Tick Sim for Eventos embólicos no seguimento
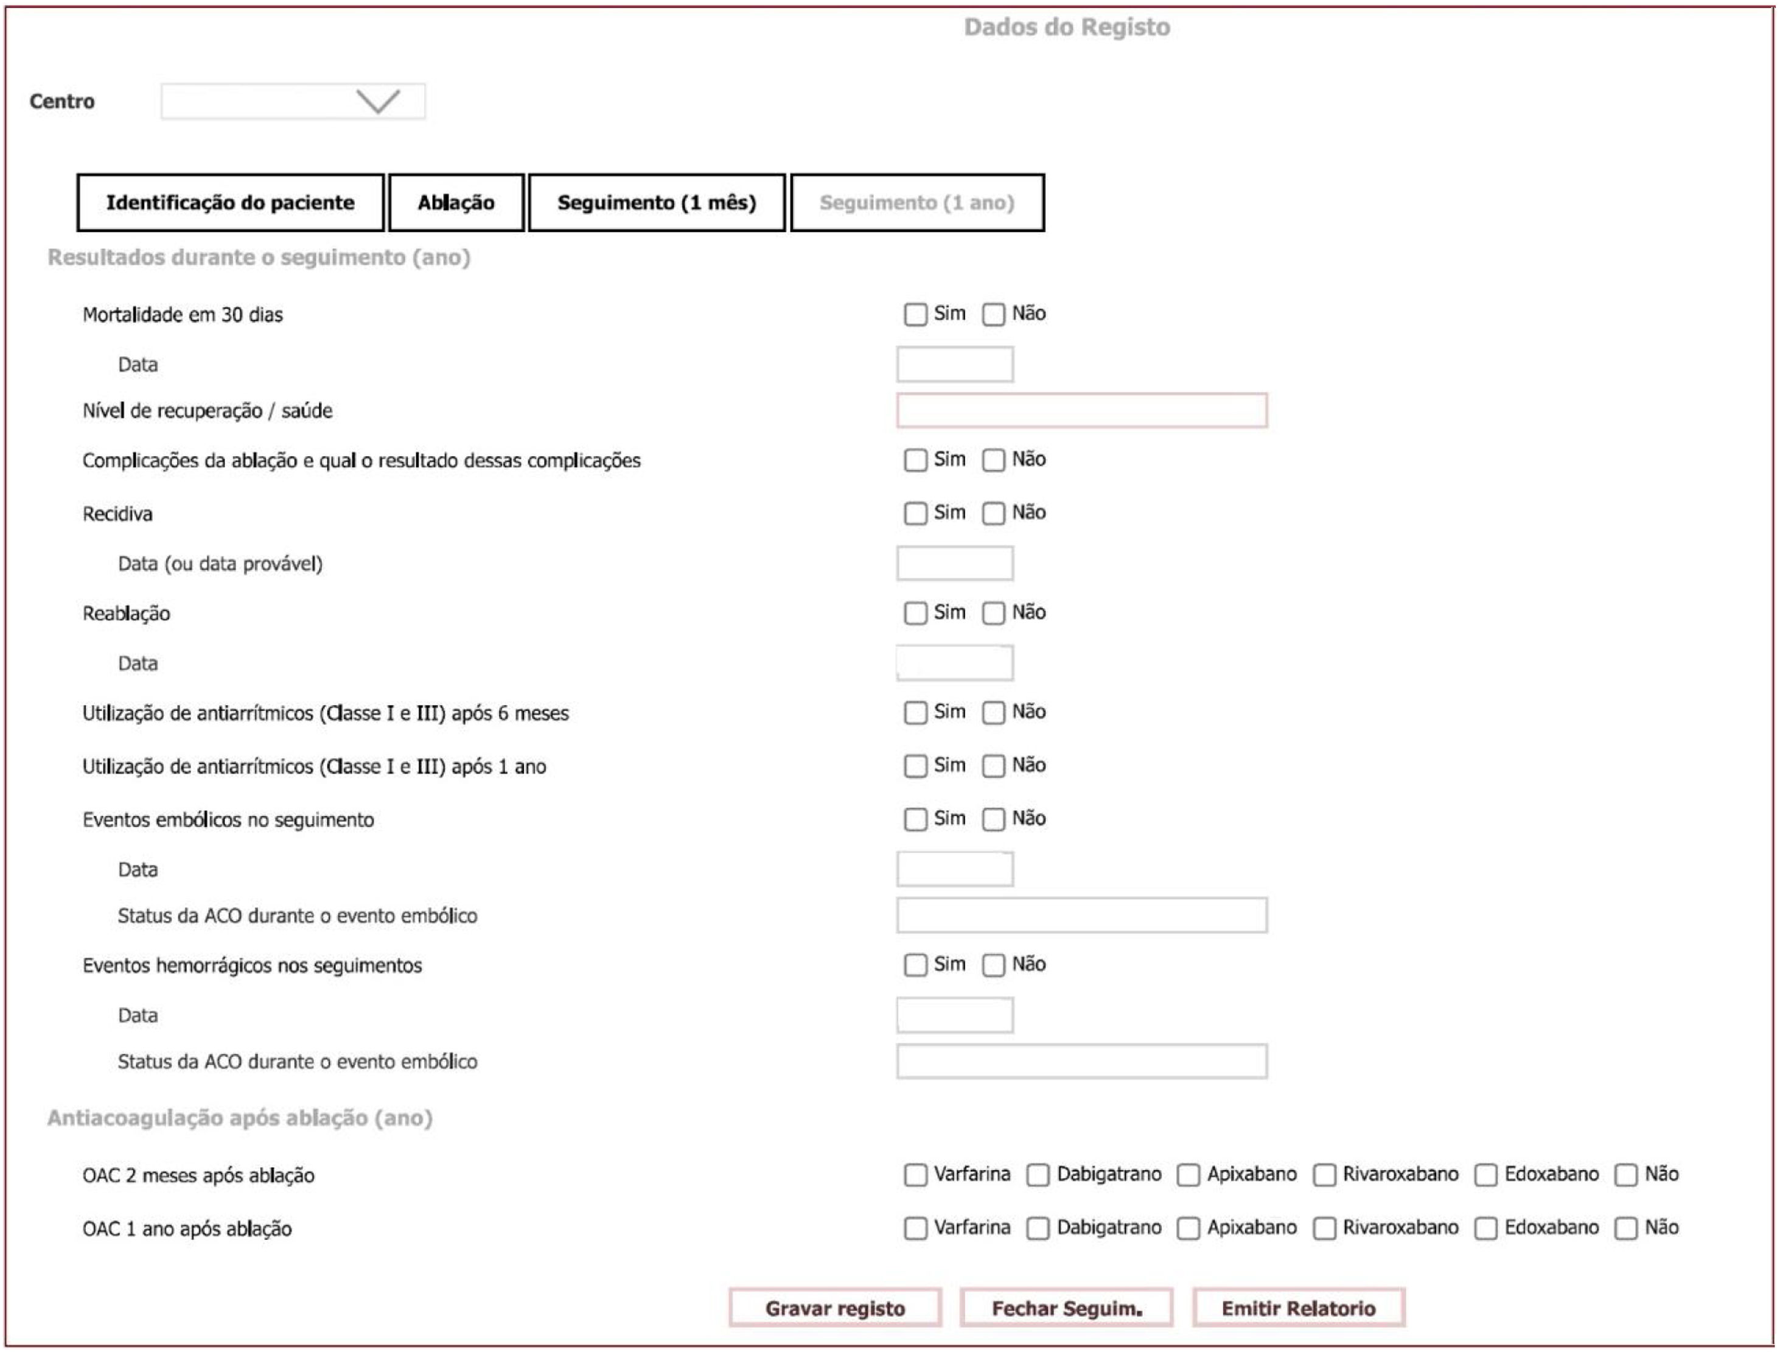1780x1352 pixels. coord(915,819)
